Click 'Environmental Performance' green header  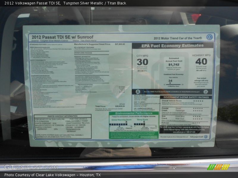[x=134, y=113]
